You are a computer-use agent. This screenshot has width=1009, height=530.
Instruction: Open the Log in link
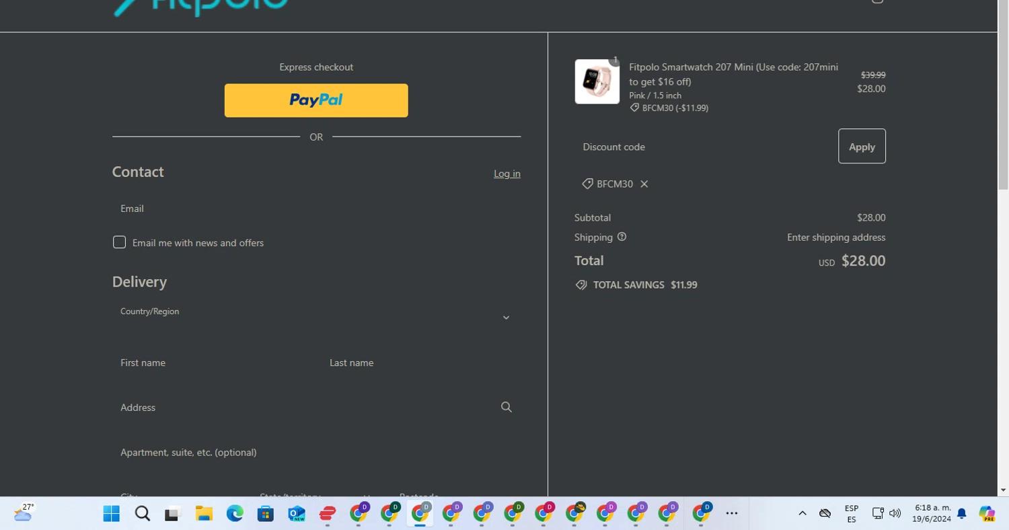pos(507,174)
